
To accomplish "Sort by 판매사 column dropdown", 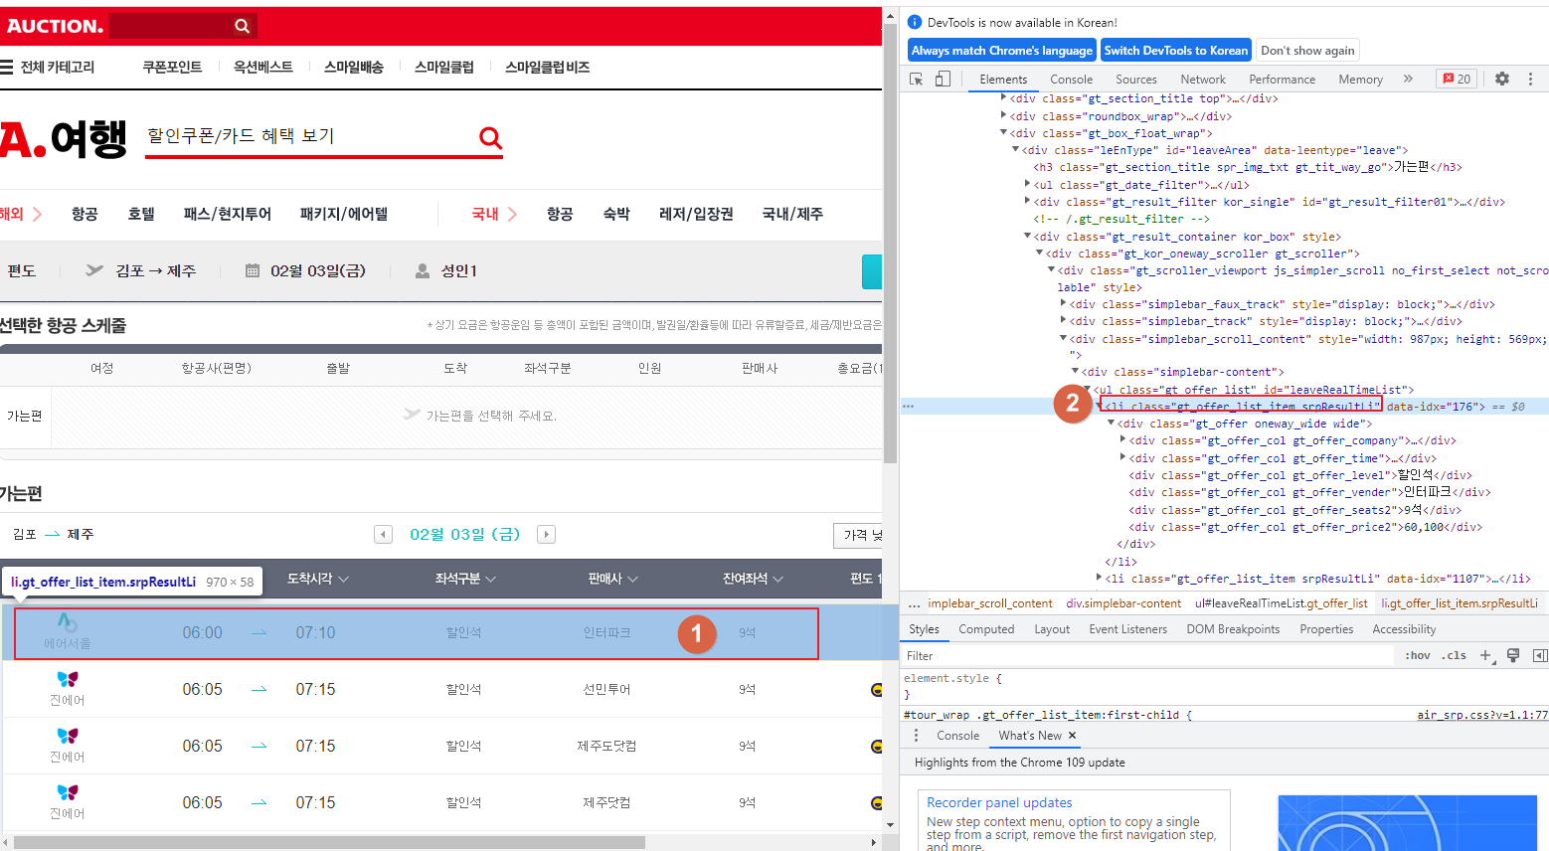I will click(612, 579).
